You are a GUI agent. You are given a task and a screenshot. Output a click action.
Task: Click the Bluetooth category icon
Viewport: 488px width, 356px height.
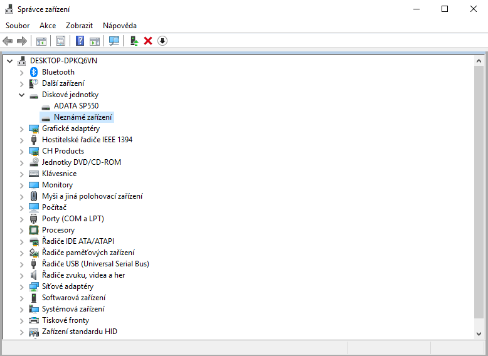click(x=34, y=72)
